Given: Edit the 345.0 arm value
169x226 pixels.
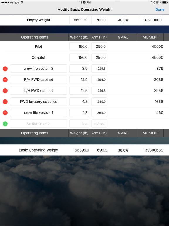Looking at the screenshot, I should [x=99, y=102].
